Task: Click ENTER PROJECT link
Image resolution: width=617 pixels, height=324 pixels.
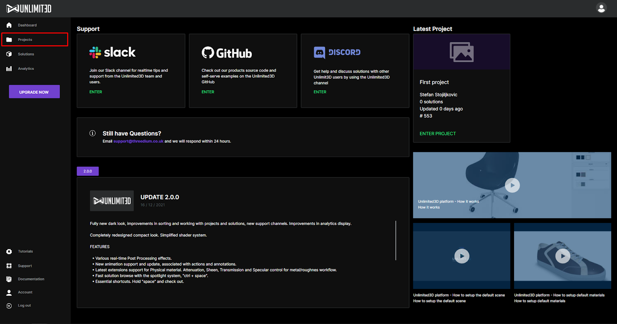Action: point(438,133)
